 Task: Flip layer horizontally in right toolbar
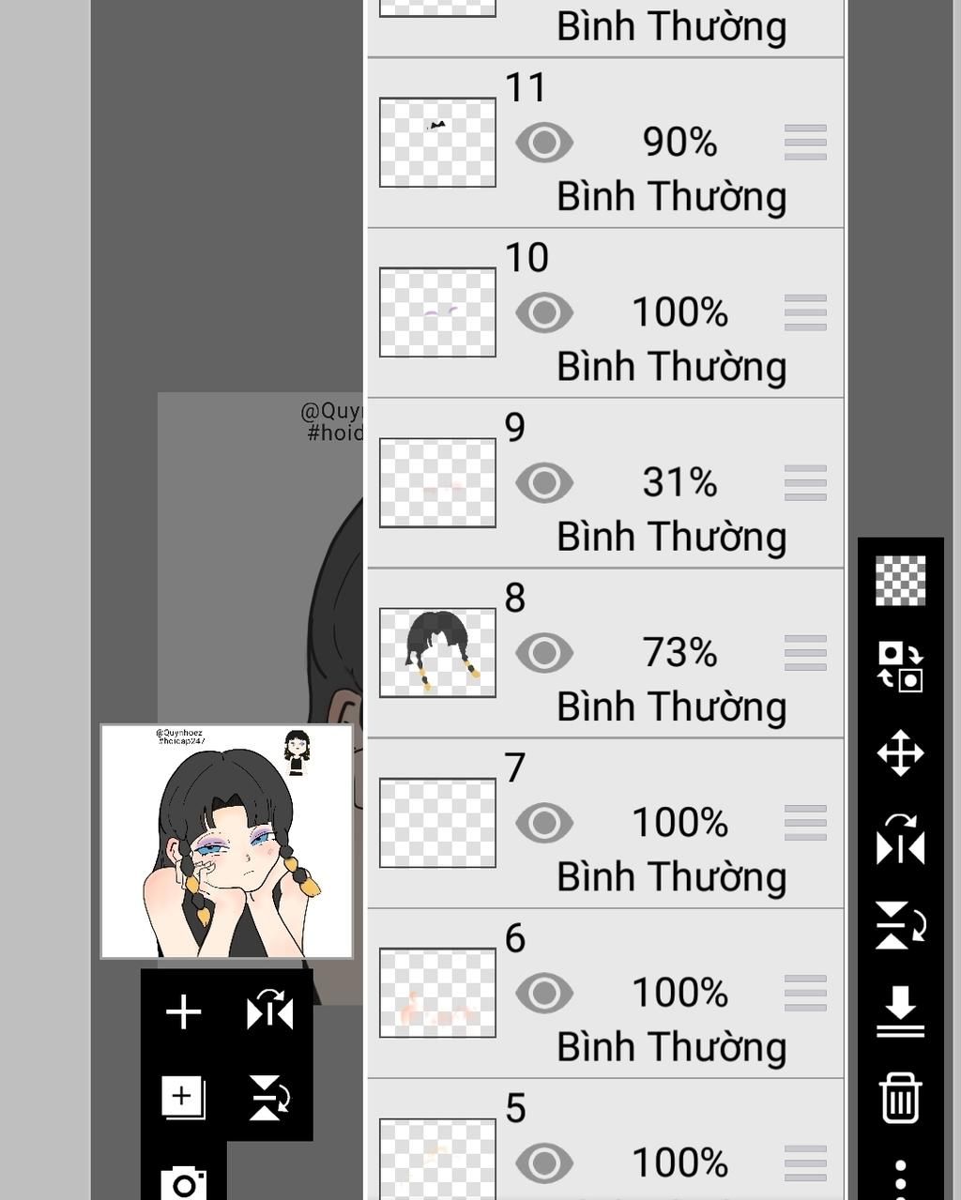[900, 839]
